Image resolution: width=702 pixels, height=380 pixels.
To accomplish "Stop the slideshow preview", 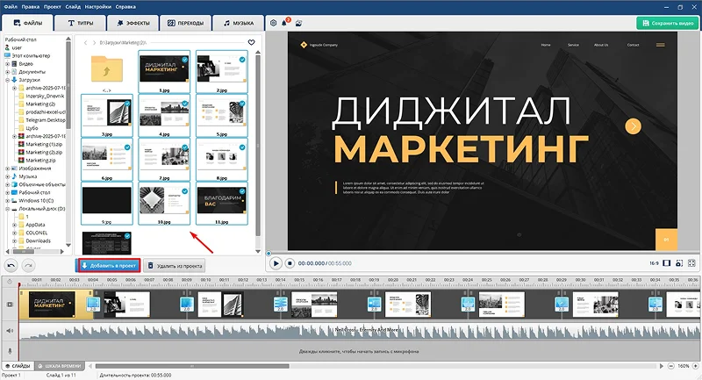I will point(290,263).
